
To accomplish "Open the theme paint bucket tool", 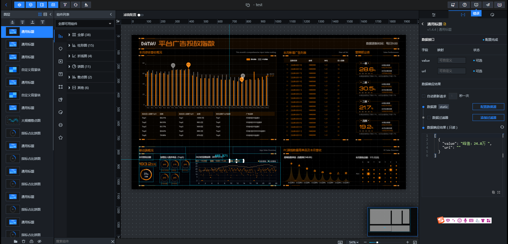I will (x=86, y=5).
